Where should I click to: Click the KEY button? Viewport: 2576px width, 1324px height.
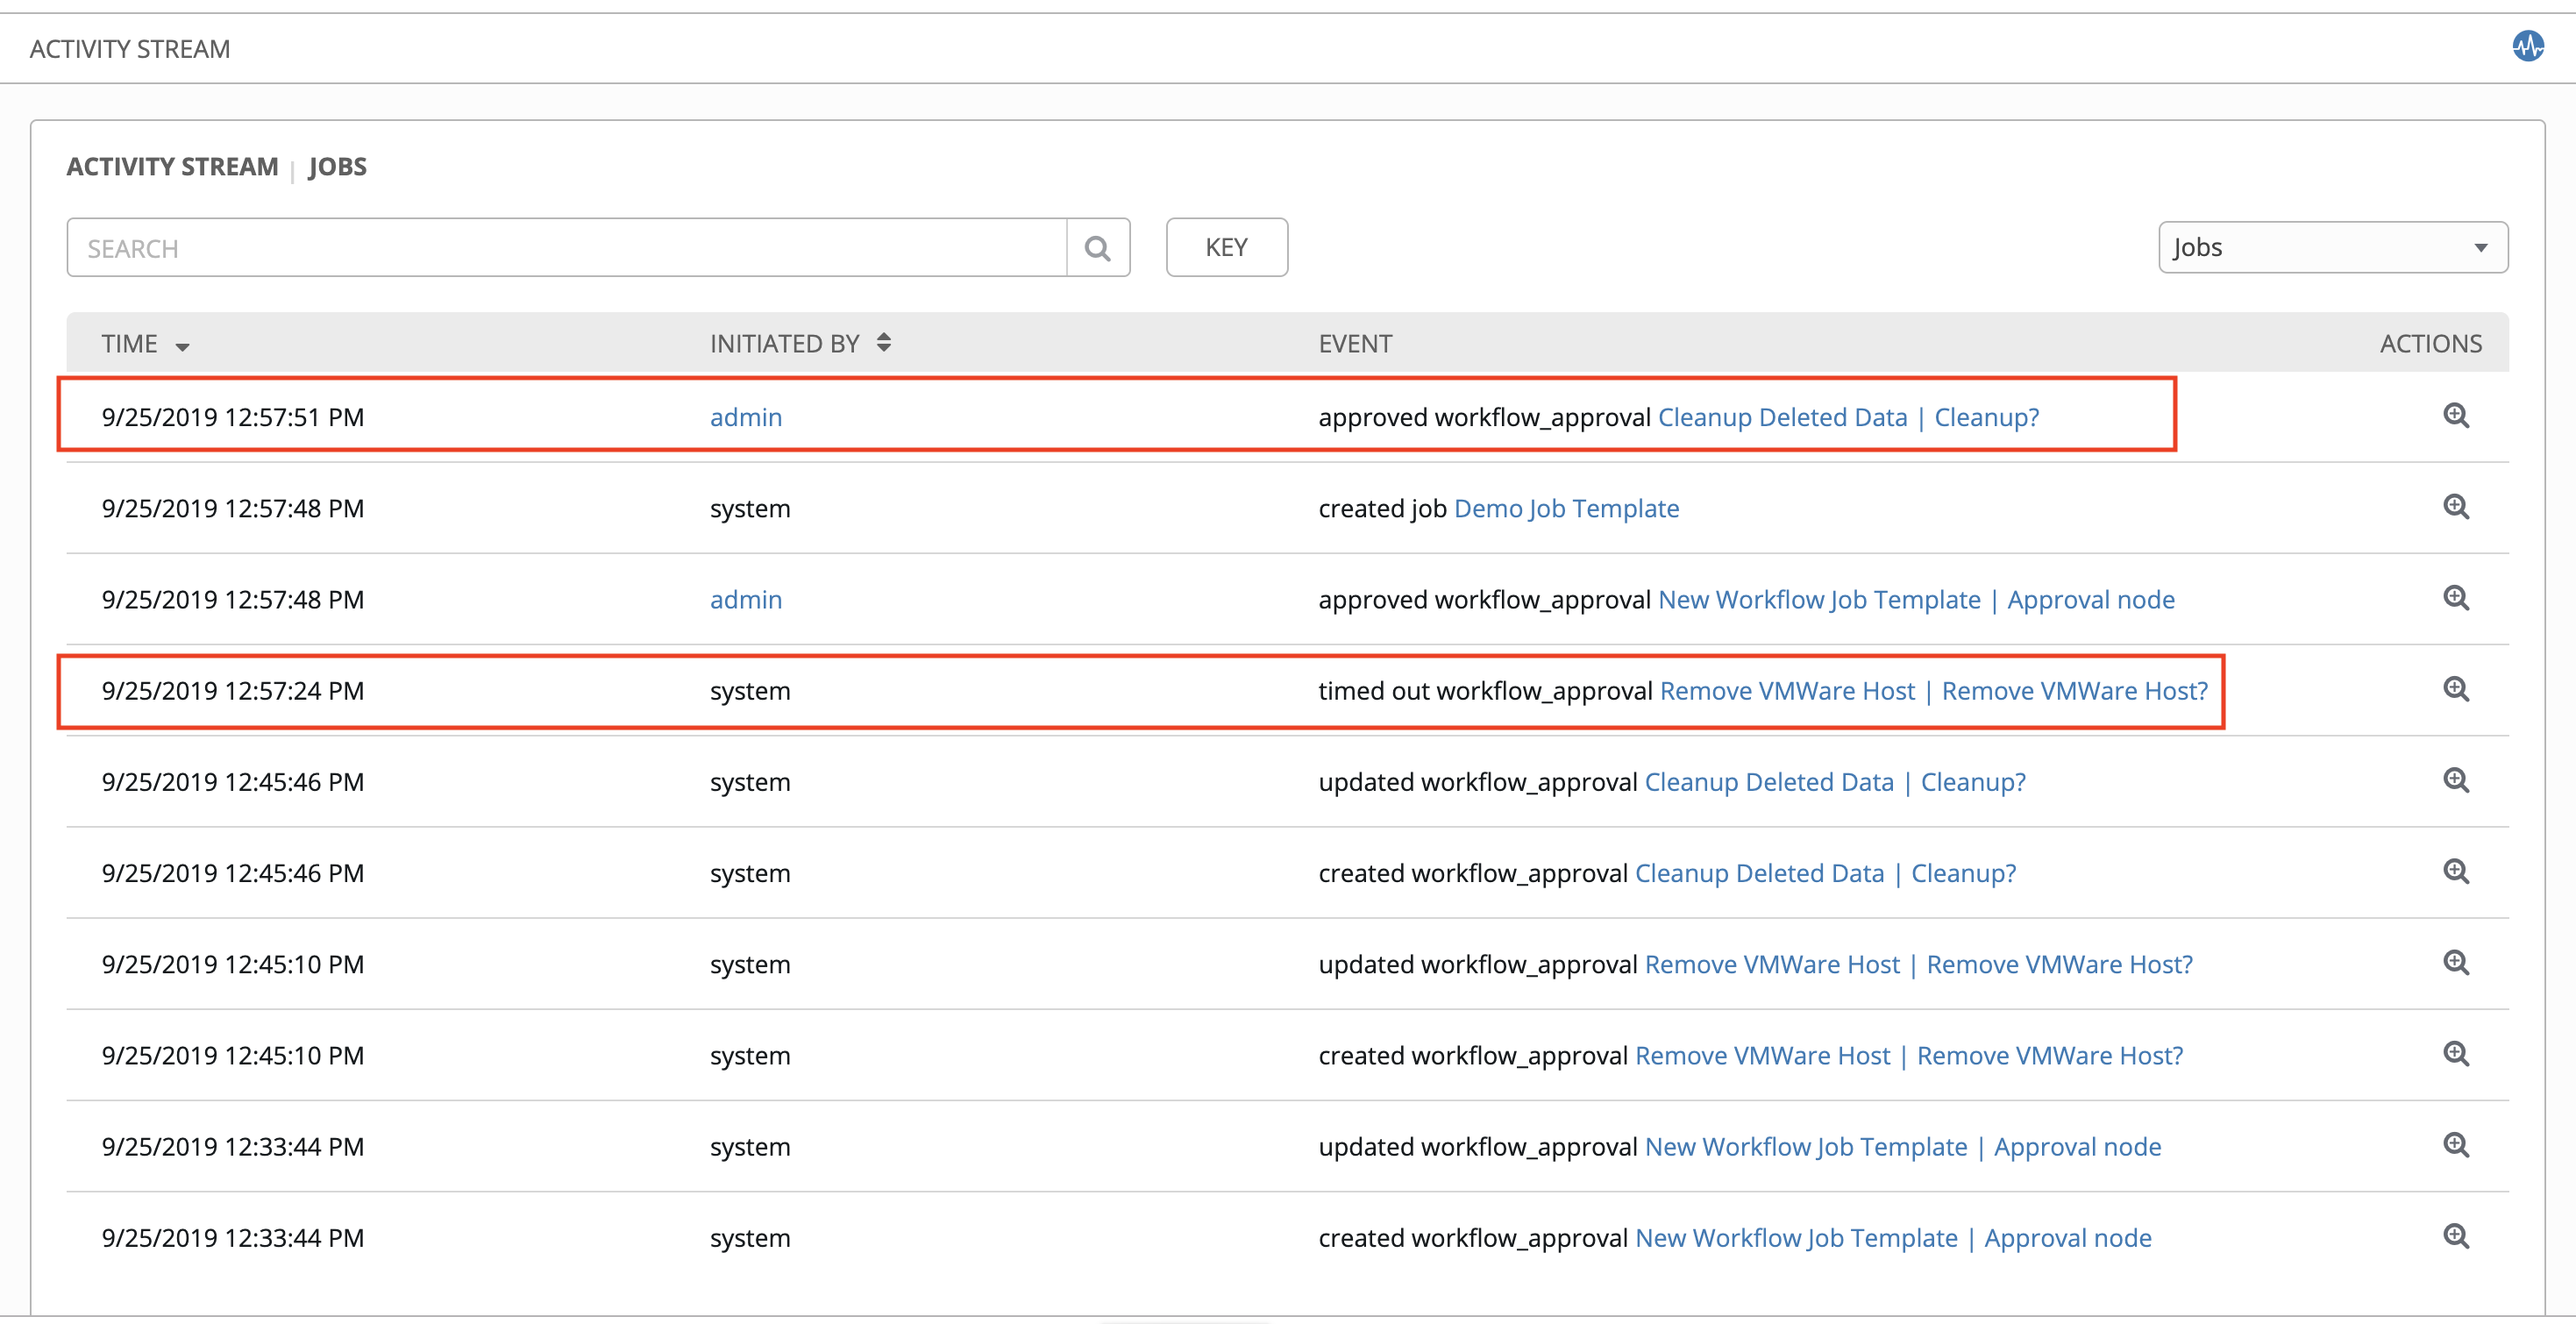click(1227, 247)
